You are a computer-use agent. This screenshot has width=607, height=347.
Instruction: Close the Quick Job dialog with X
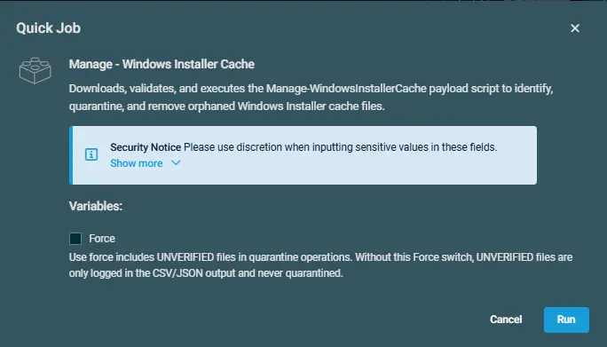575,28
